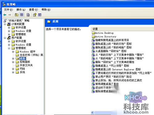Click the 桌面 header in details pane
This screenshot has width=154, height=115.
(x=55, y=21)
